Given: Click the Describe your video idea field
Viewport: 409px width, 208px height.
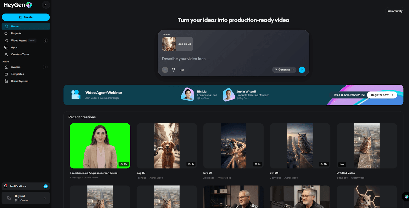Looking at the screenshot, I should pos(233,59).
